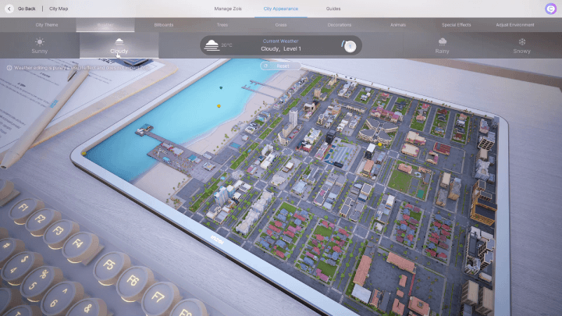Open the Grass category
The height and width of the screenshot is (316, 562).
(x=281, y=25)
